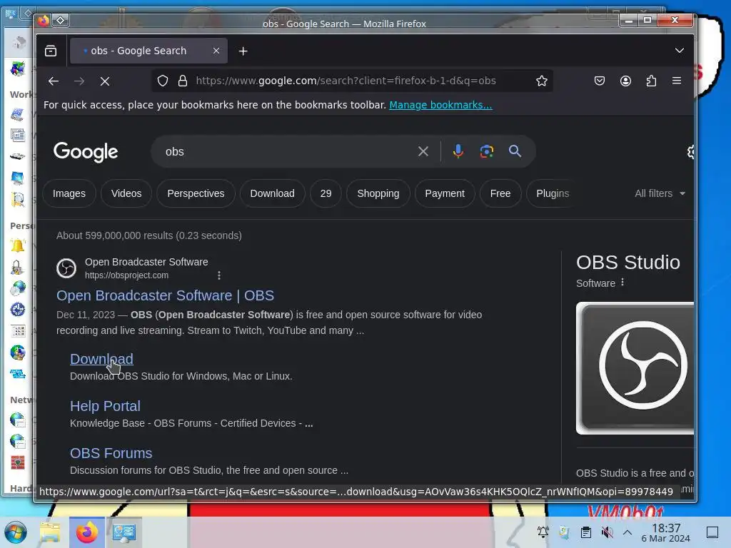Open the OBS Forums sitelink
This screenshot has height=548, width=731.
[111, 453]
